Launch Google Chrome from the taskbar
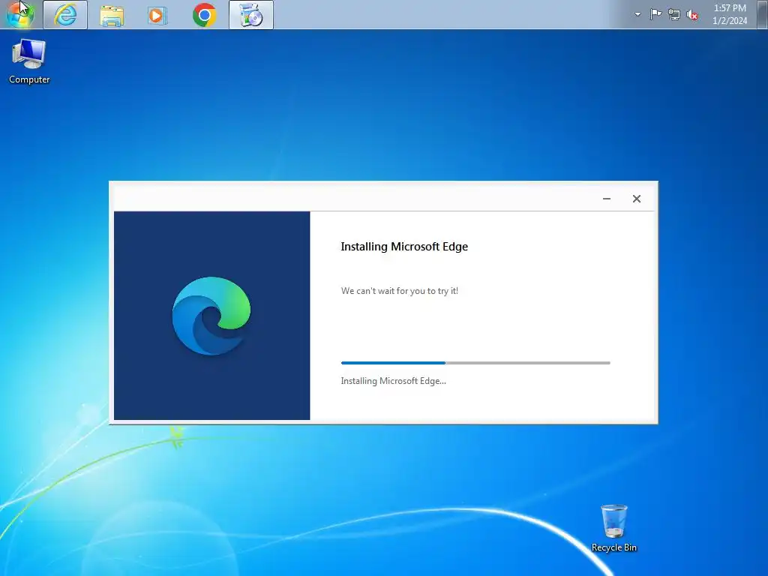768x576 pixels. pos(204,15)
